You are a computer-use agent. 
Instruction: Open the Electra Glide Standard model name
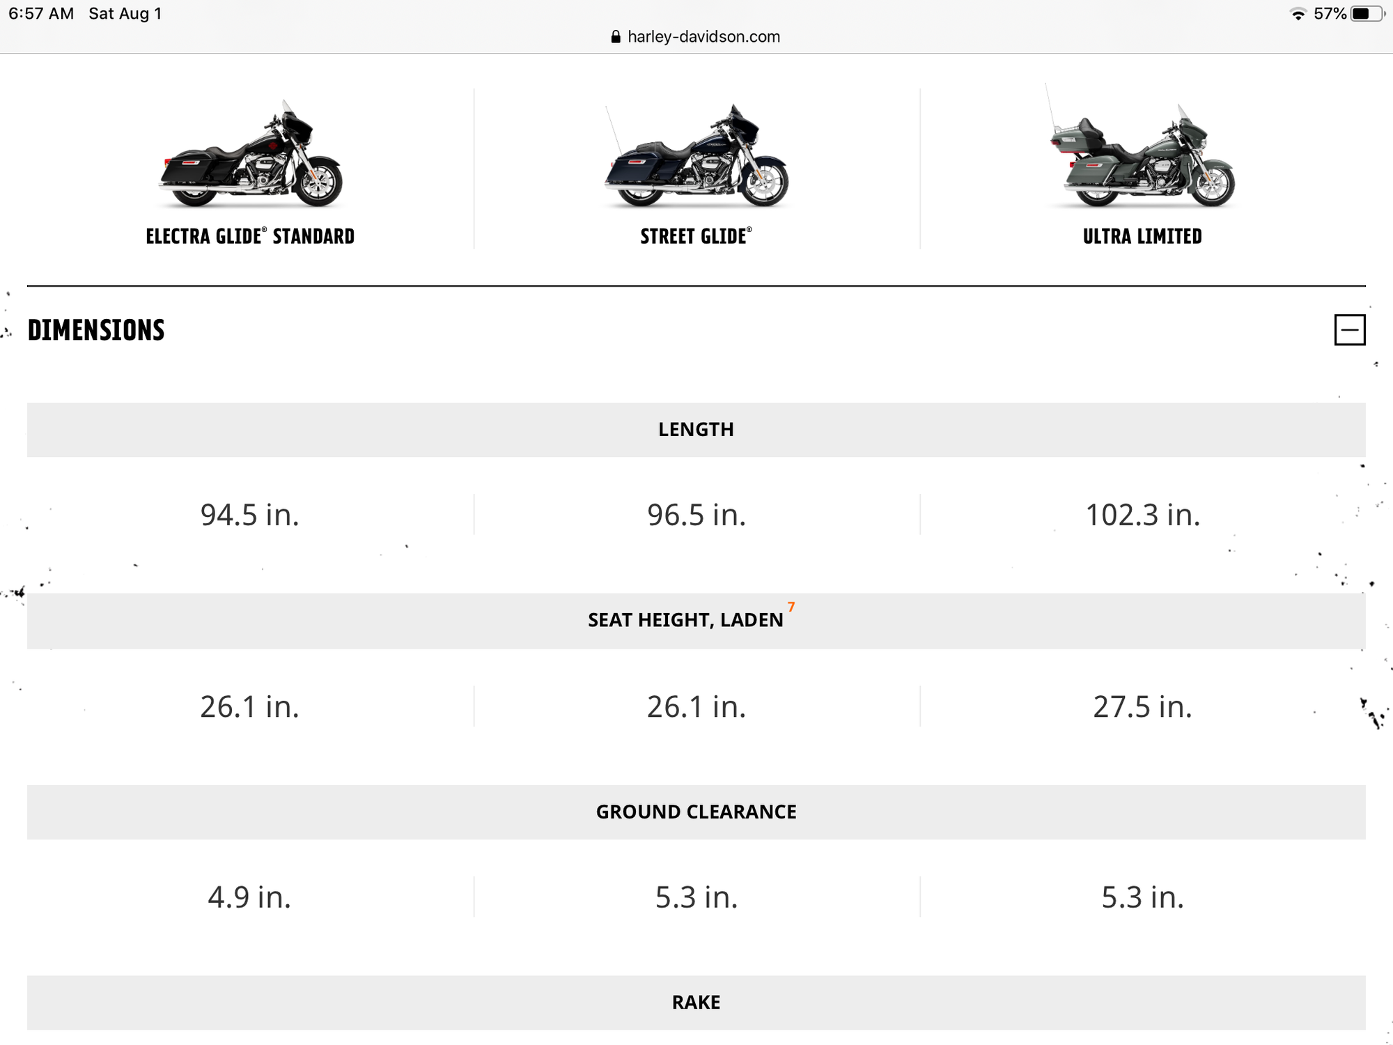tap(250, 237)
